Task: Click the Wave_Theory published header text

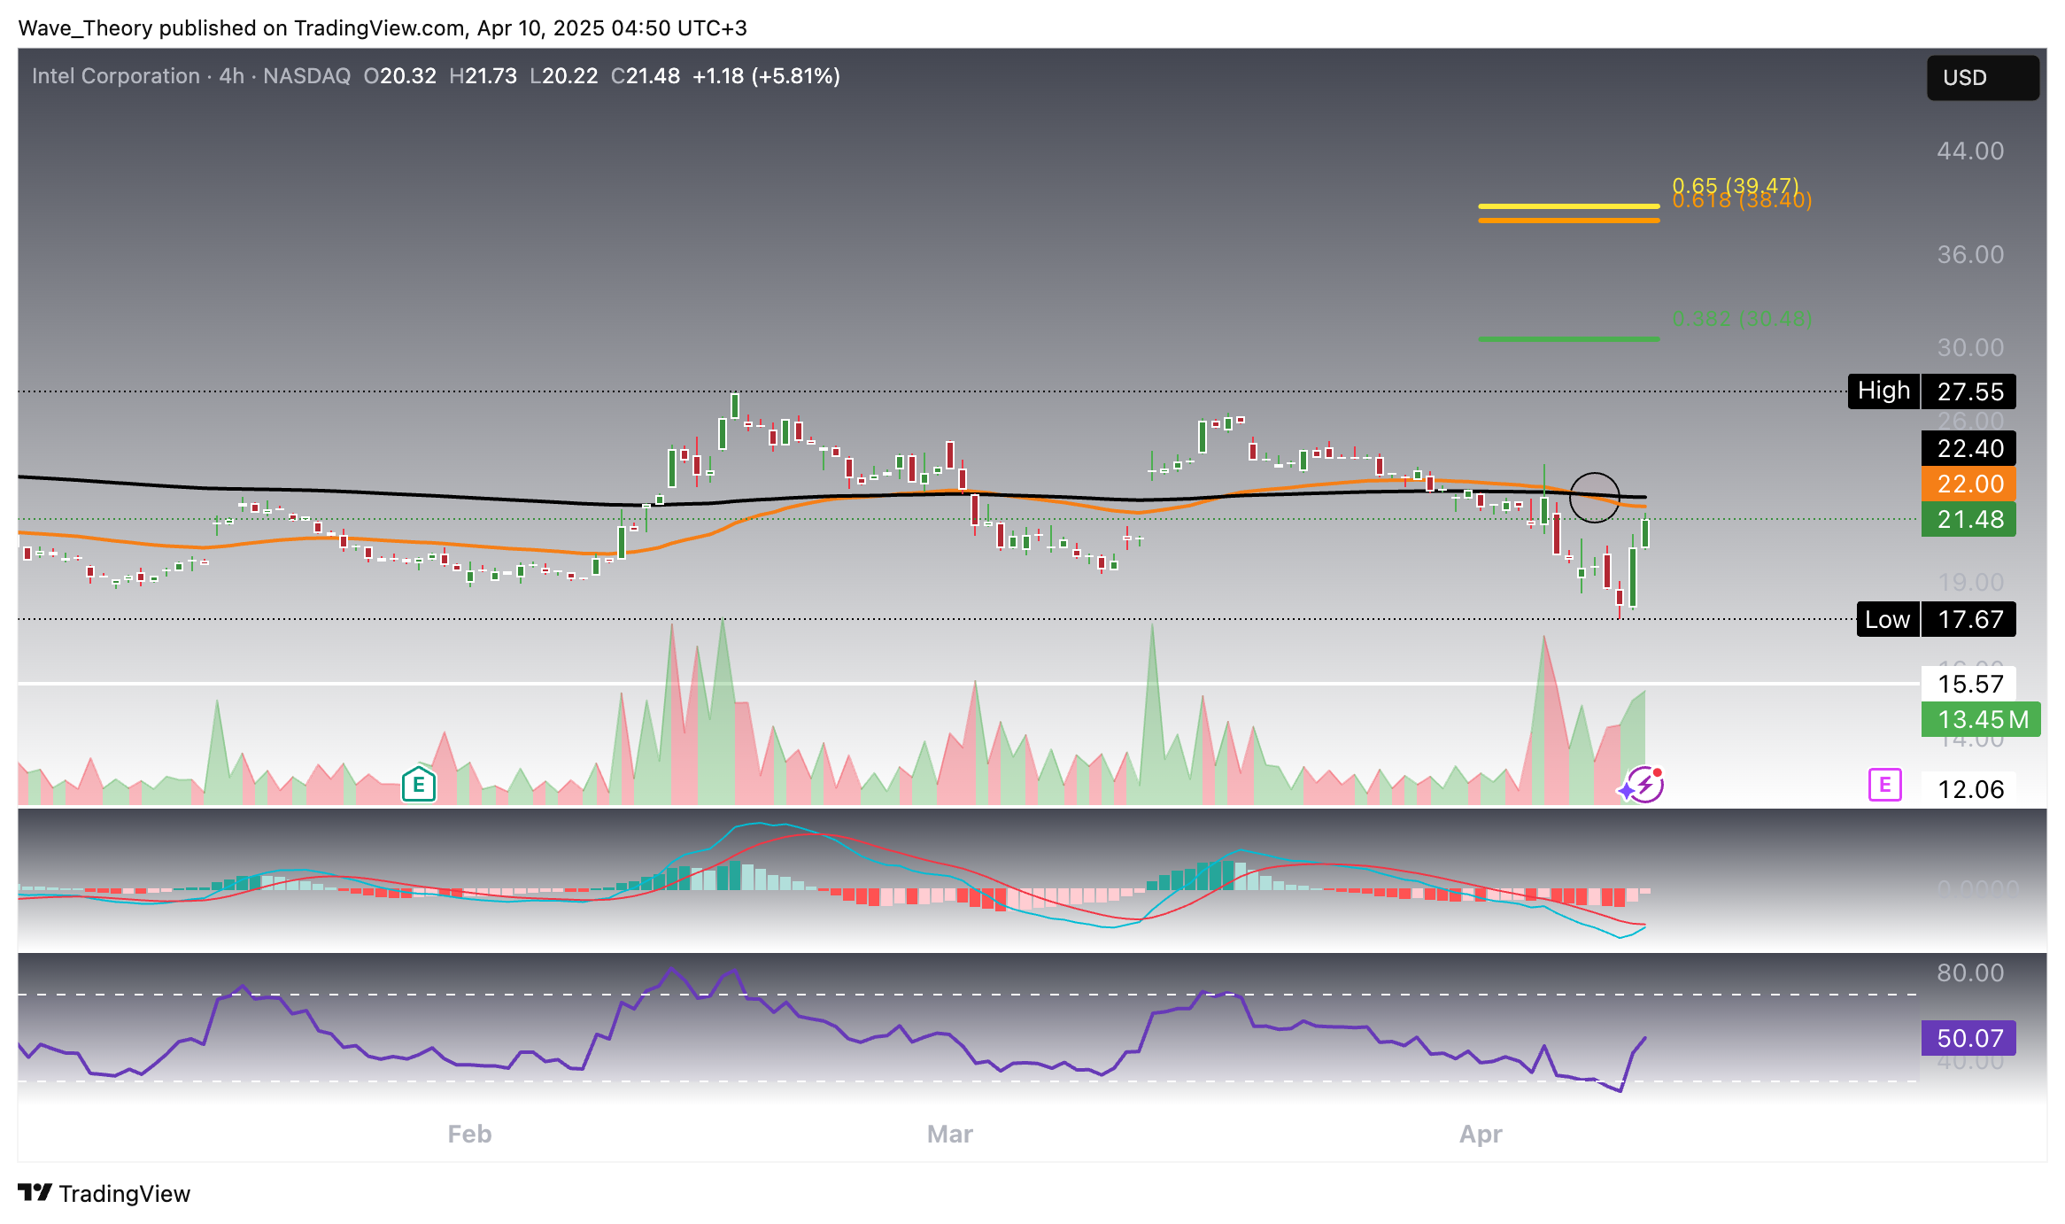Action: click(x=383, y=28)
